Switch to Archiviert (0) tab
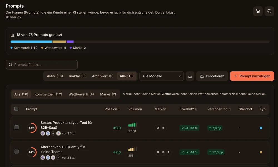Screen dimensions: 278x167 (103, 76)
